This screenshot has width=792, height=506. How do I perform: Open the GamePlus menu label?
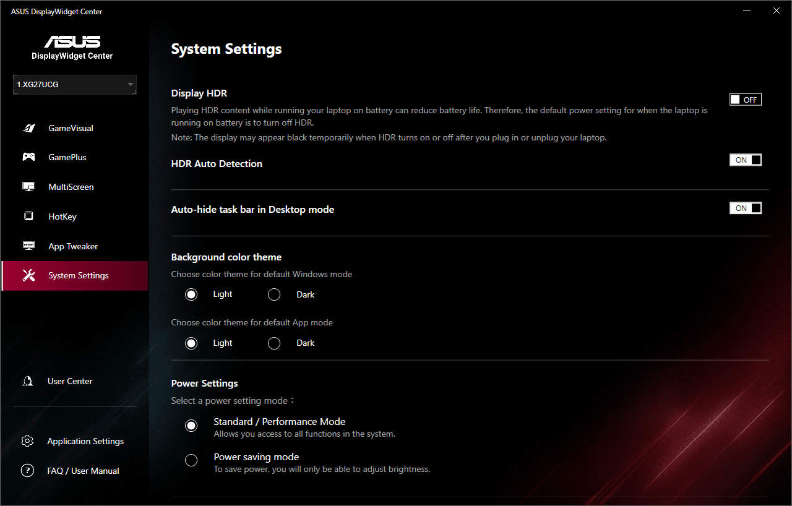coord(67,157)
